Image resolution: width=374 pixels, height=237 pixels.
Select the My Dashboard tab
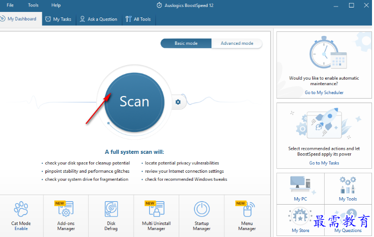coord(20,19)
